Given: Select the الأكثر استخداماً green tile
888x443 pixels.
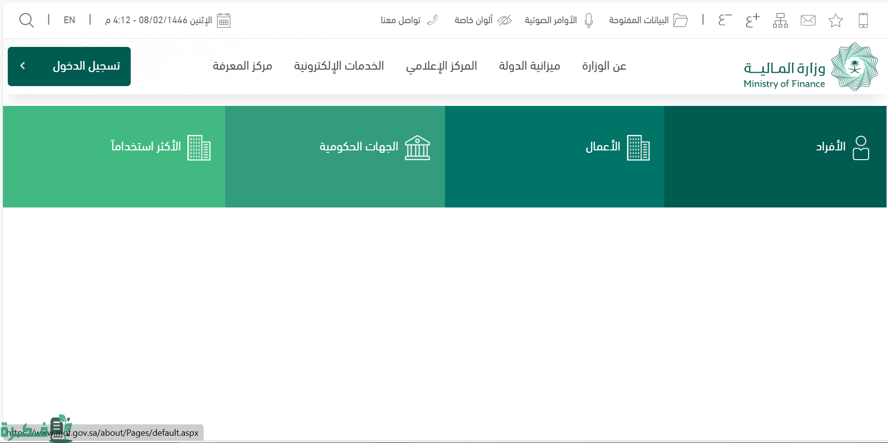Looking at the screenshot, I should (x=114, y=156).
